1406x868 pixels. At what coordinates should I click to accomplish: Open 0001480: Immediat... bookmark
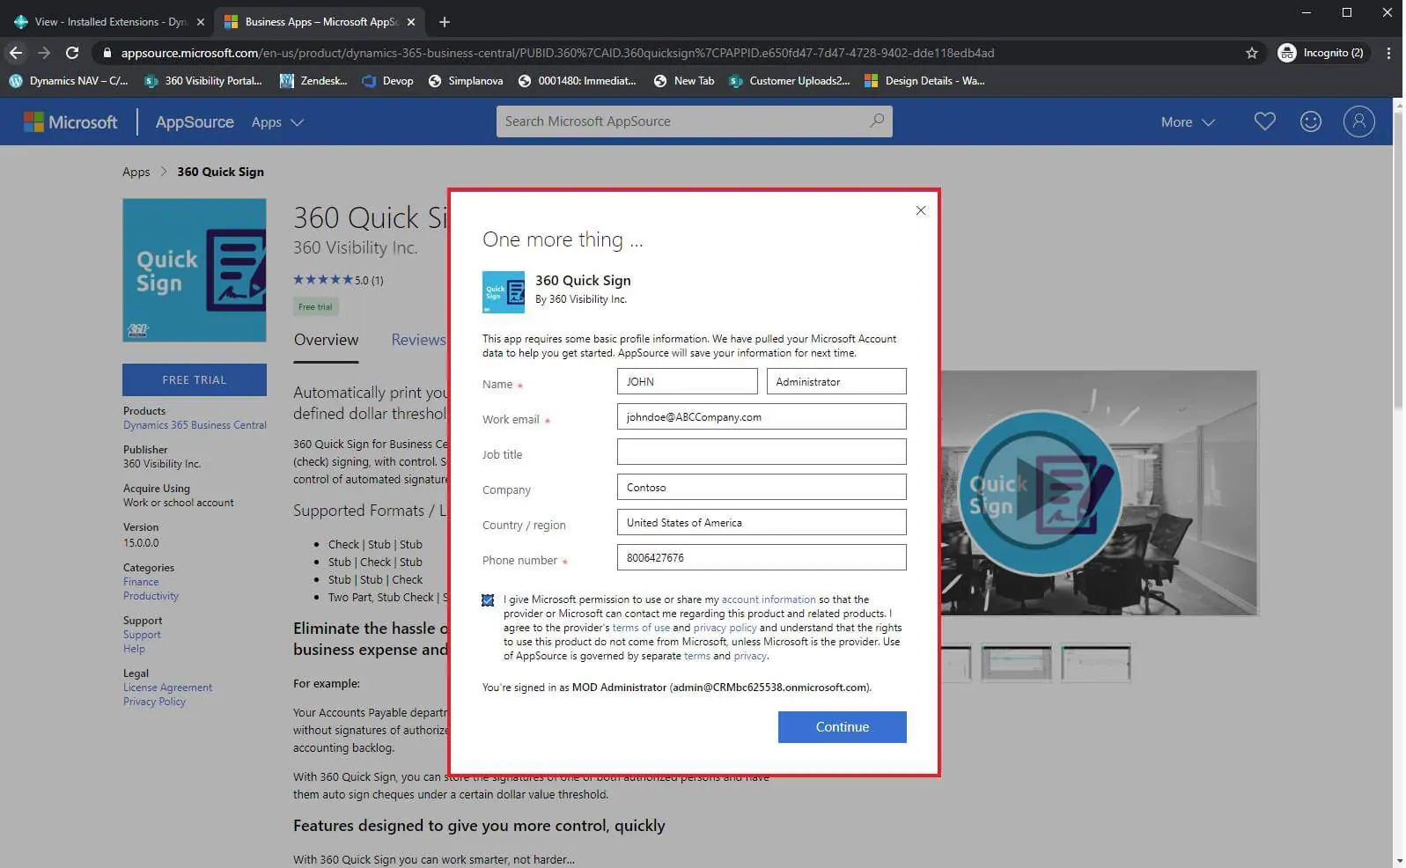point(577,81)
